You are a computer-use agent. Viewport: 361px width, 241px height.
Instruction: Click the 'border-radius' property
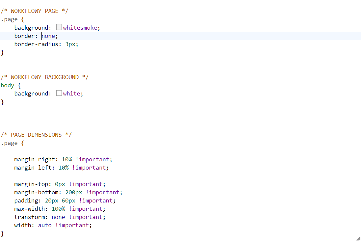tap(36, 44)
